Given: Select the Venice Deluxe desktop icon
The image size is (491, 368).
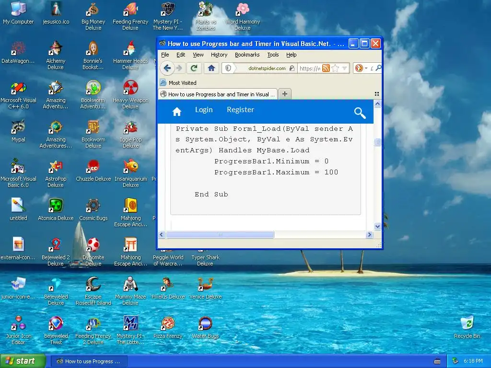Looking at the screenshot, I should (205, 288).
